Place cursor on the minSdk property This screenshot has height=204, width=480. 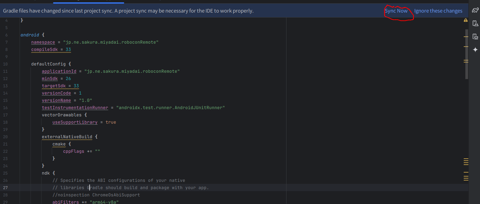coord(49,78)
